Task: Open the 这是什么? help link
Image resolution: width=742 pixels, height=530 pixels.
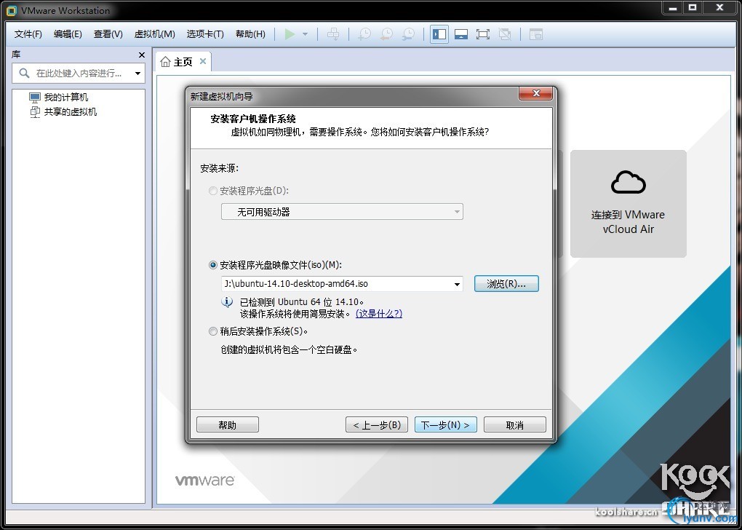Action: [x=379, y=314]
